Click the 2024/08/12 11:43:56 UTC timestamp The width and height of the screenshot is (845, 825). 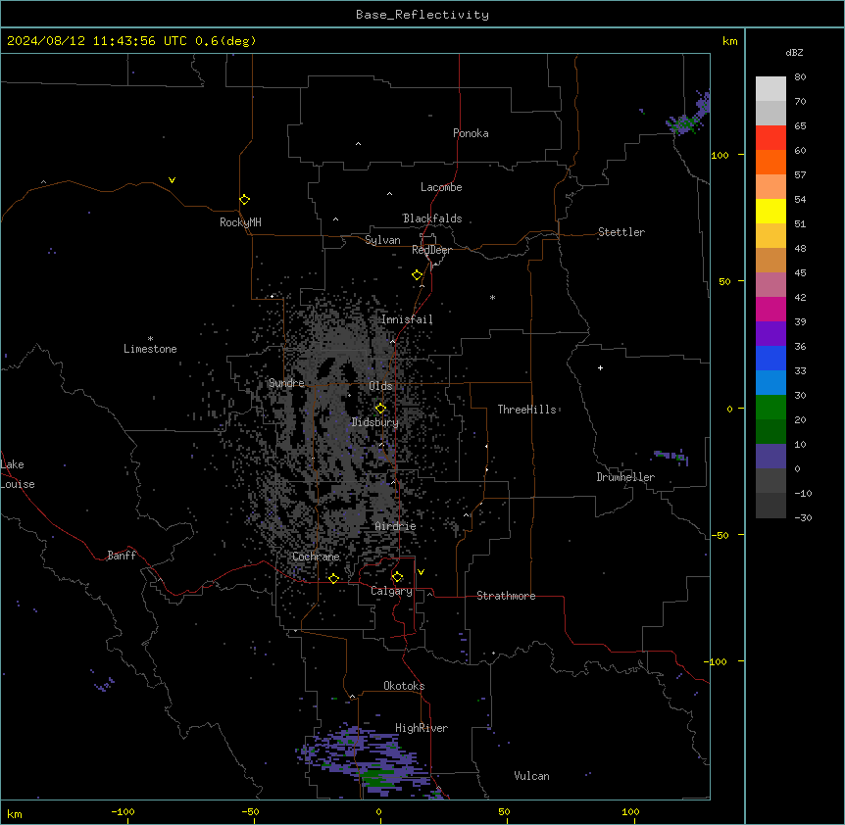point(97,41)
